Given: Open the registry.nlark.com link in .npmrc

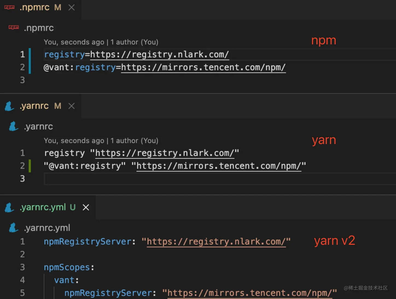Looking at the screenshot, I should click(x=159, y=54).
